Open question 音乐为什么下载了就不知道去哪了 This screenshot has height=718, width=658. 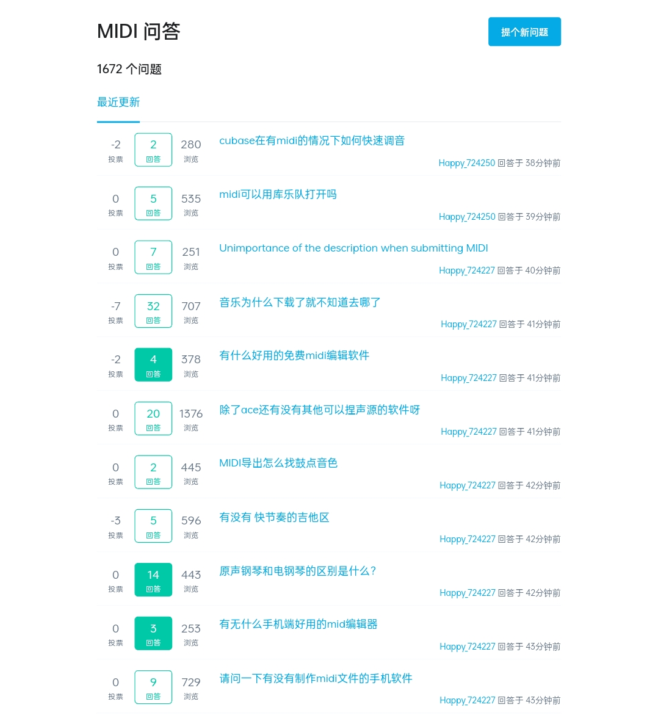(x=300, y=302)
